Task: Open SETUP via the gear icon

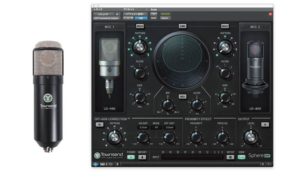Action: point(230,157)
